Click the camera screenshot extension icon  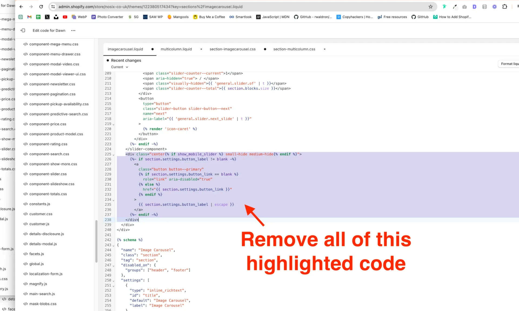465,7
